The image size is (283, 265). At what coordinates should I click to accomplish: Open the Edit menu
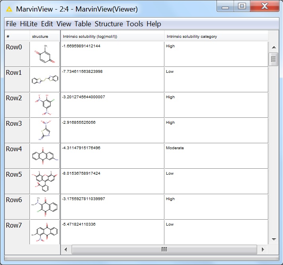point(47,24)
